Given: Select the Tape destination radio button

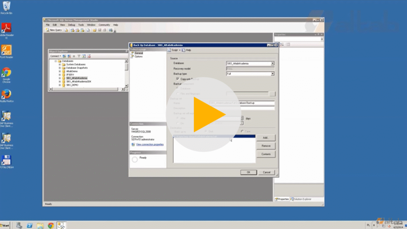Looking at the screenshot, I should tap(242, 131).
